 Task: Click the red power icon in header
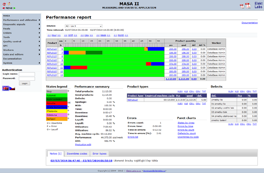pyautogui.click(x=4, y=4)
